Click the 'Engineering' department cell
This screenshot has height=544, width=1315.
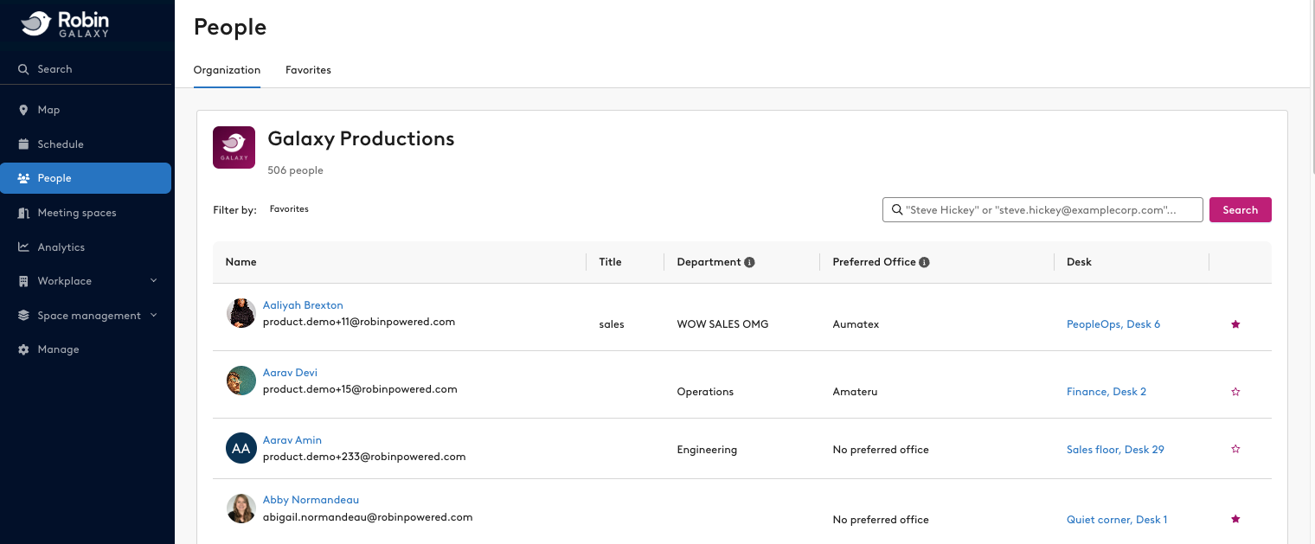point(707,450)
